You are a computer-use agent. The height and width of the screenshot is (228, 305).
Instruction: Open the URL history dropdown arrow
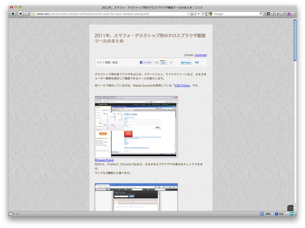[x=198, y=14]
